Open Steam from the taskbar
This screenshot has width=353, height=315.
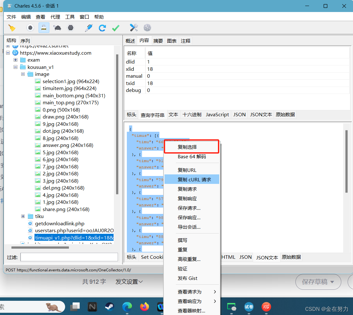point(110,307)
